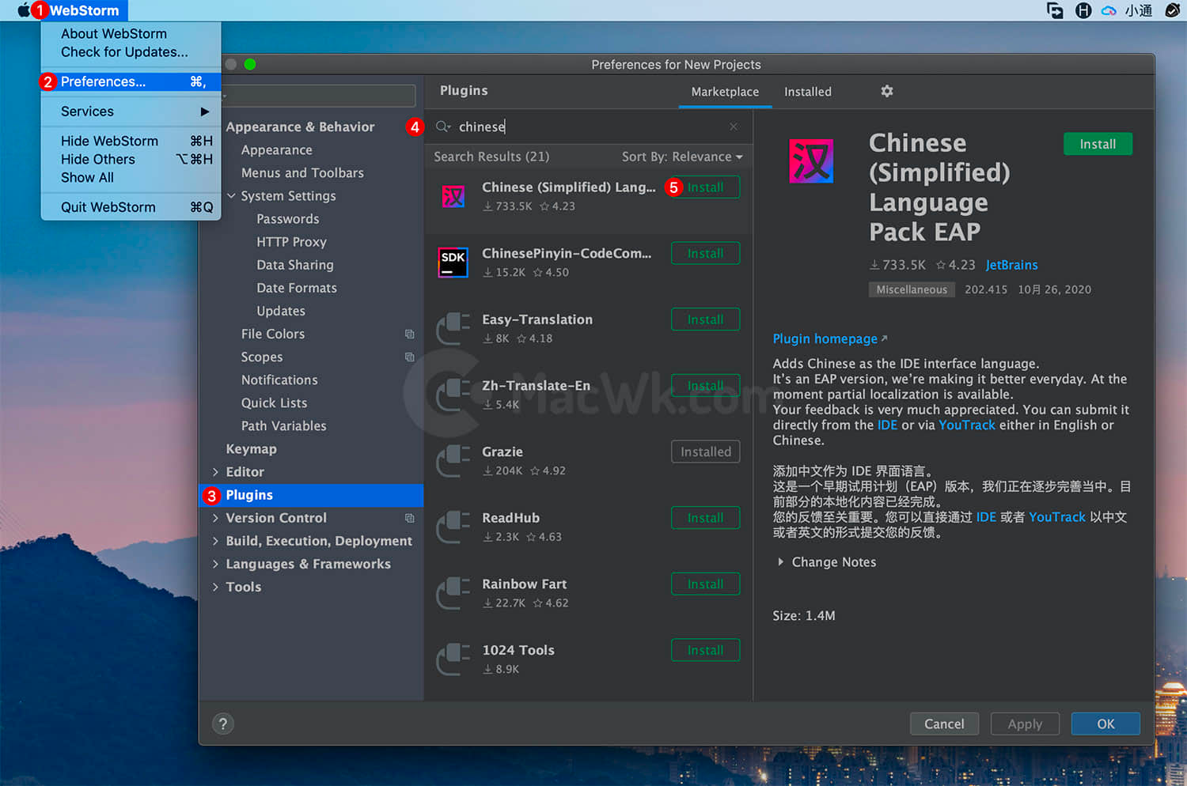The height and width of the screenshot is (786, 1187).
Task: Click the plugin settings gear icon
Action: [887, 91]
